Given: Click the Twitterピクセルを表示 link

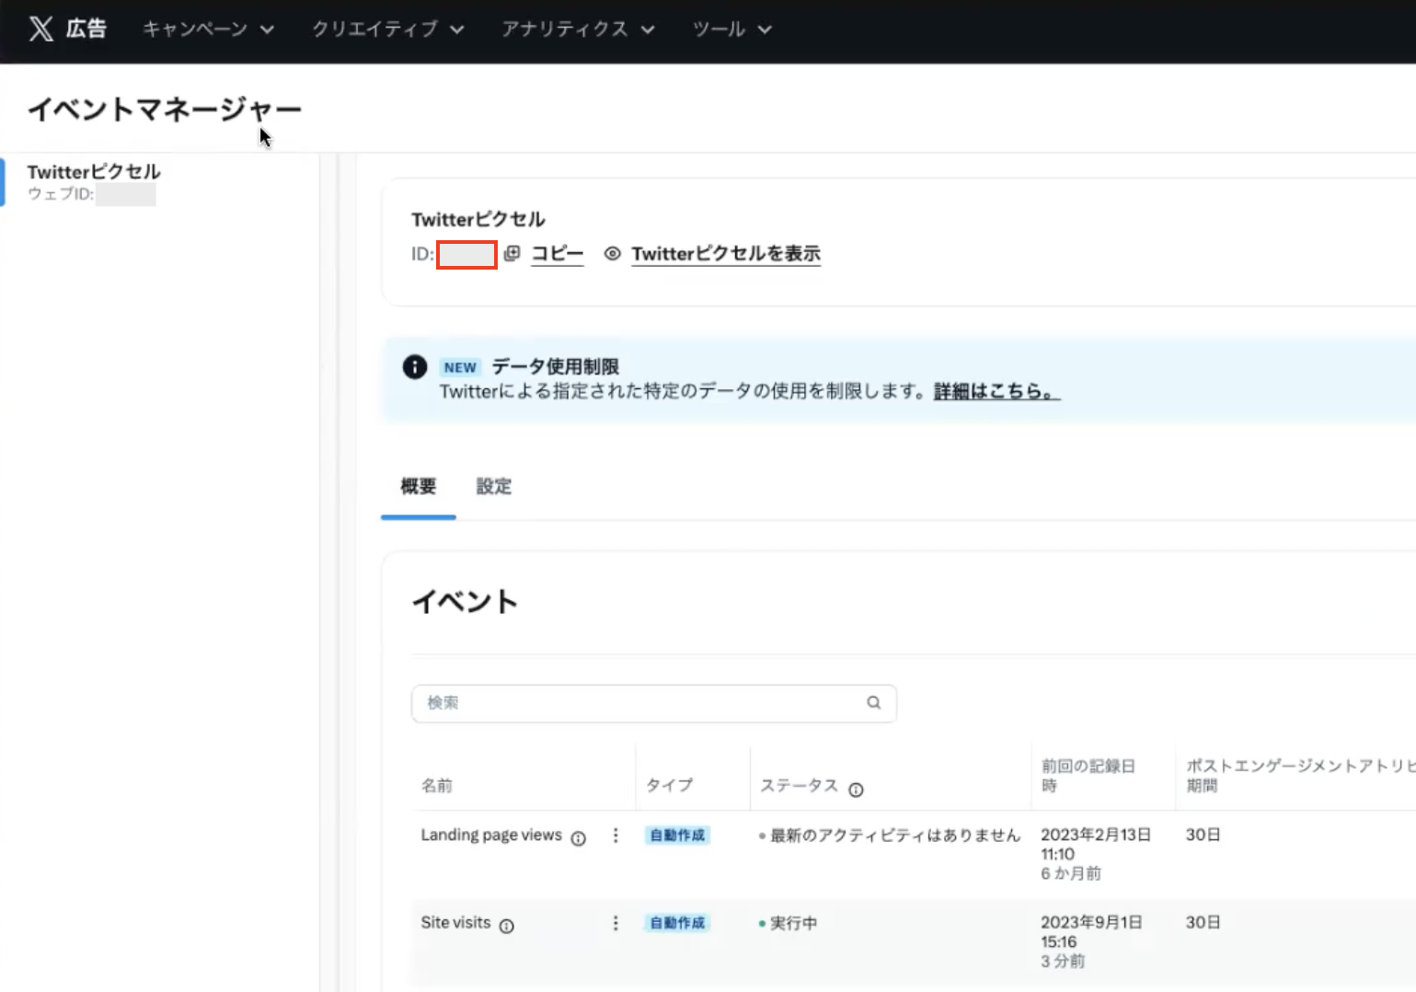Looking at the screenshot, I should (726, 253).
